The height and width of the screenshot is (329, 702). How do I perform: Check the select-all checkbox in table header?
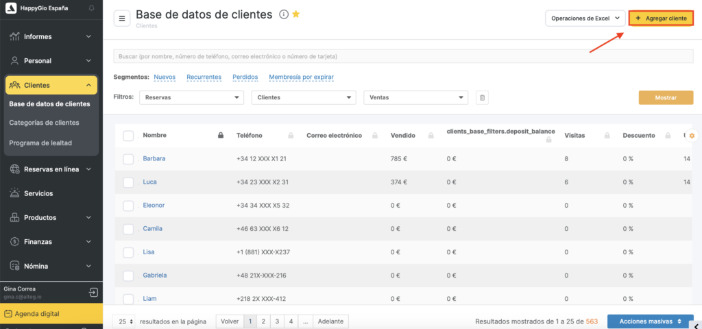point(128,136)
